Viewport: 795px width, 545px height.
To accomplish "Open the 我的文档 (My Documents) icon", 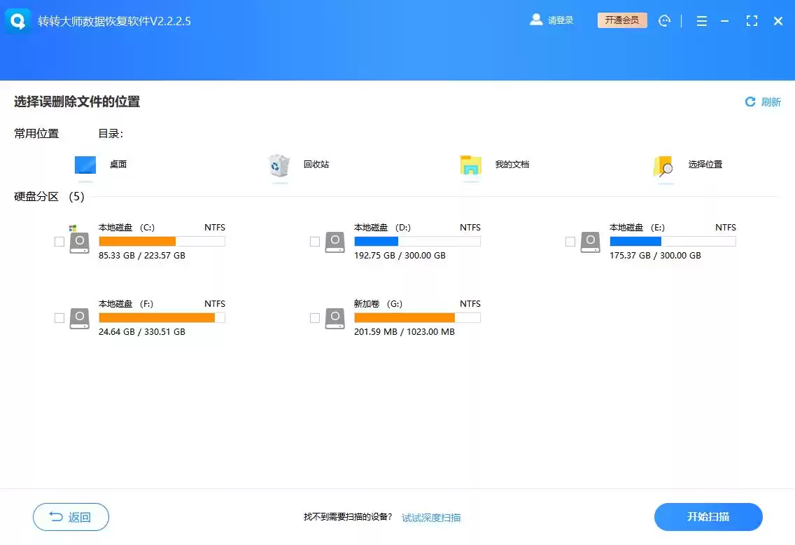I will [470, 166].
